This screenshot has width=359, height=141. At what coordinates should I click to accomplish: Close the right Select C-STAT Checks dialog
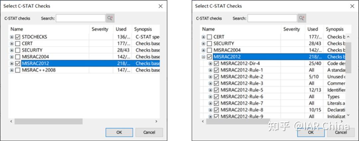pyautogui.click(x=352, y=6)
